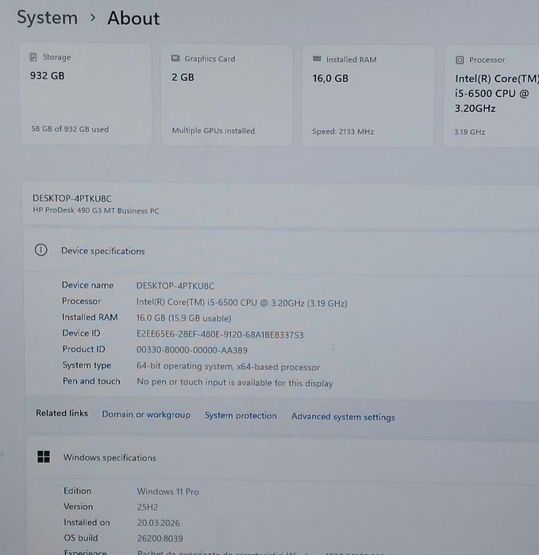Click the Windows specifications logo icon

(44, 457)
